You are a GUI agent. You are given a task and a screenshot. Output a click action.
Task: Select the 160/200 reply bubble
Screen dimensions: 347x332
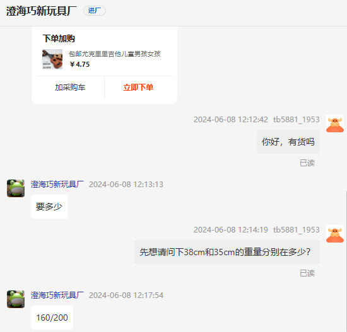pos(52,318)
